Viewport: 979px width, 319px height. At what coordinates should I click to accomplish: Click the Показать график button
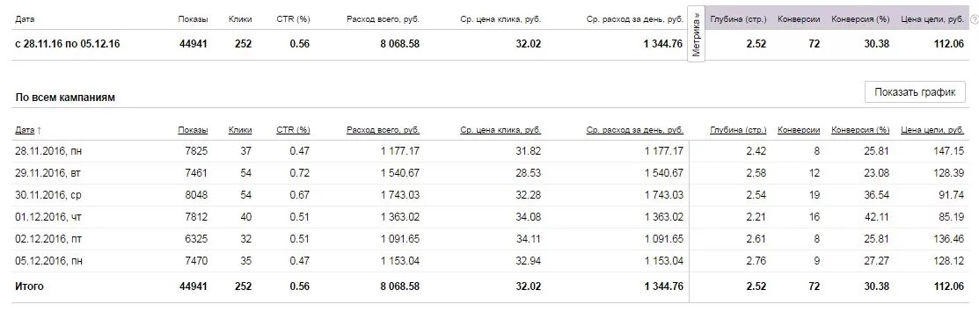(x=915, y=92)
